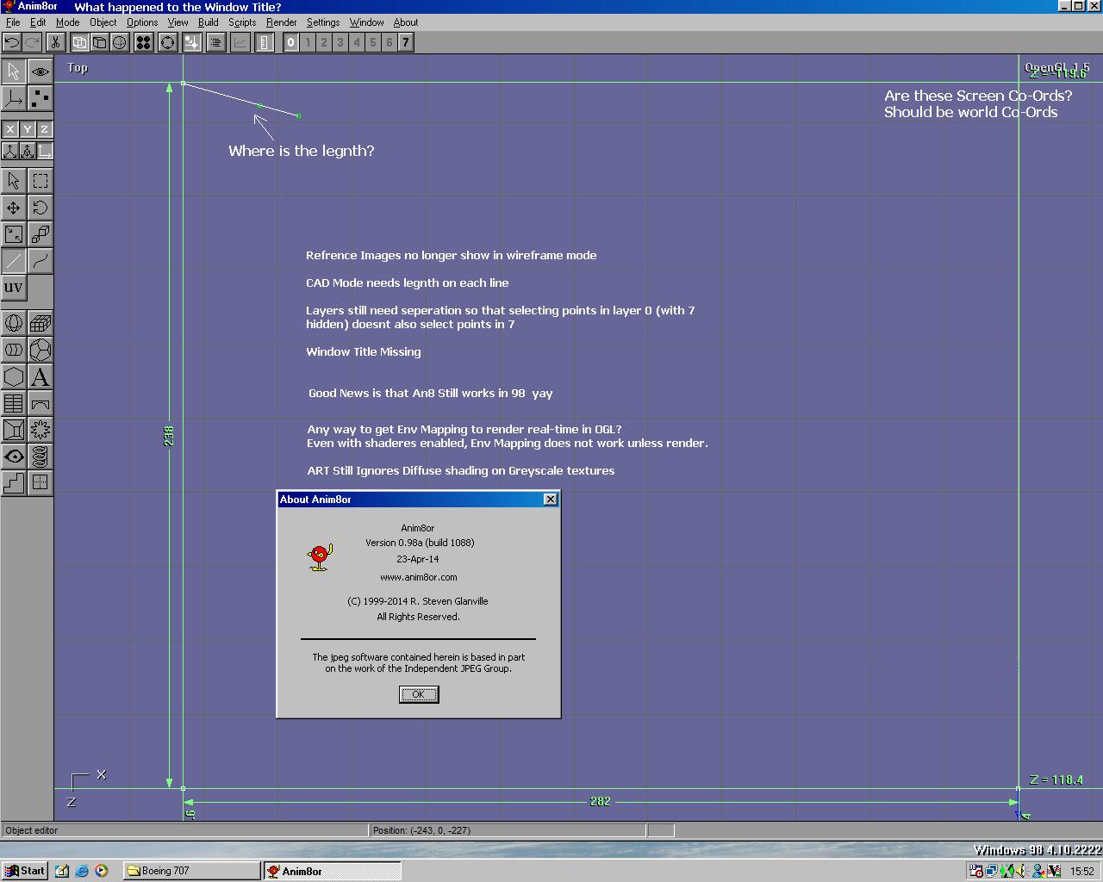Viewport: 1103px width, 882px height.
Task: Open the File menu
Action: [x=13, y=22]
